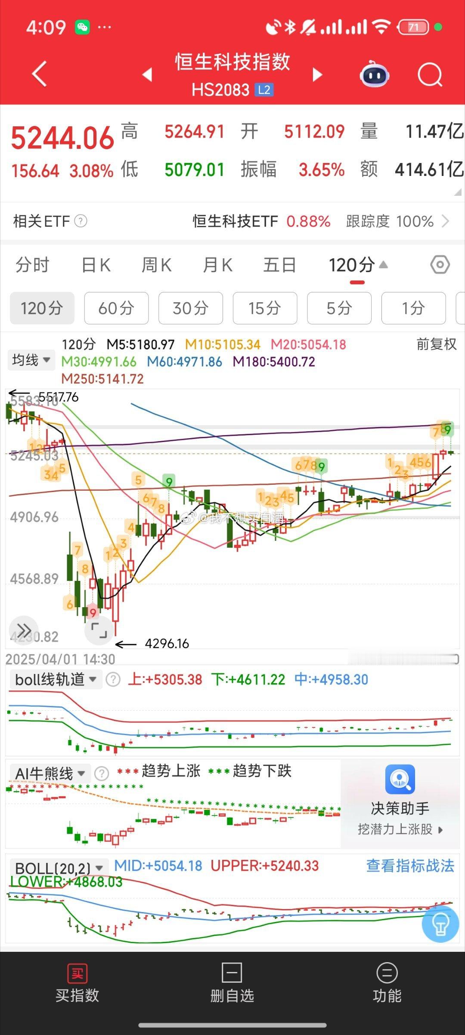Select the 30分 period button
Screen dimensions: 465x1035
(x=191, y=308)
